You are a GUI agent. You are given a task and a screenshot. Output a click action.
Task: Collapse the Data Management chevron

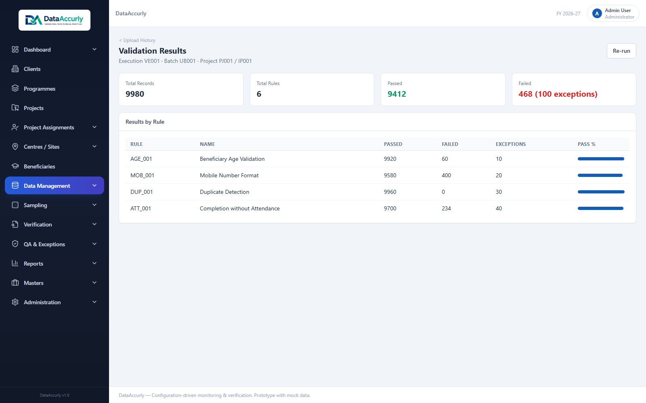pyautogui.click(x=94, y=185)
